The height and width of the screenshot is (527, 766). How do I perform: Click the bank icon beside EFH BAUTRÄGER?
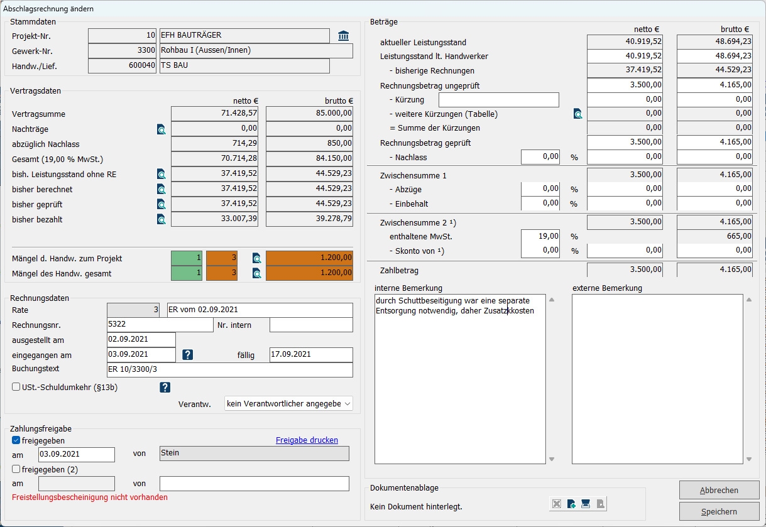pos(343,36)
